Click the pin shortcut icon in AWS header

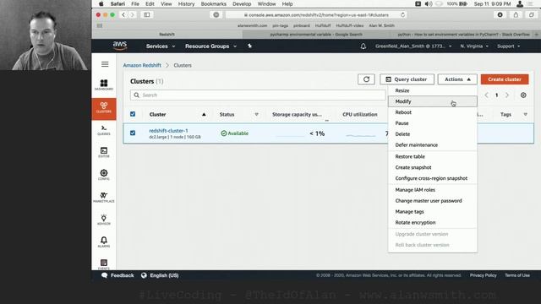click(x=250, y=46)
